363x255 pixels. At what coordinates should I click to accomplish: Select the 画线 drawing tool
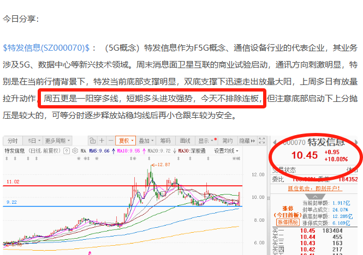[185, 141]
